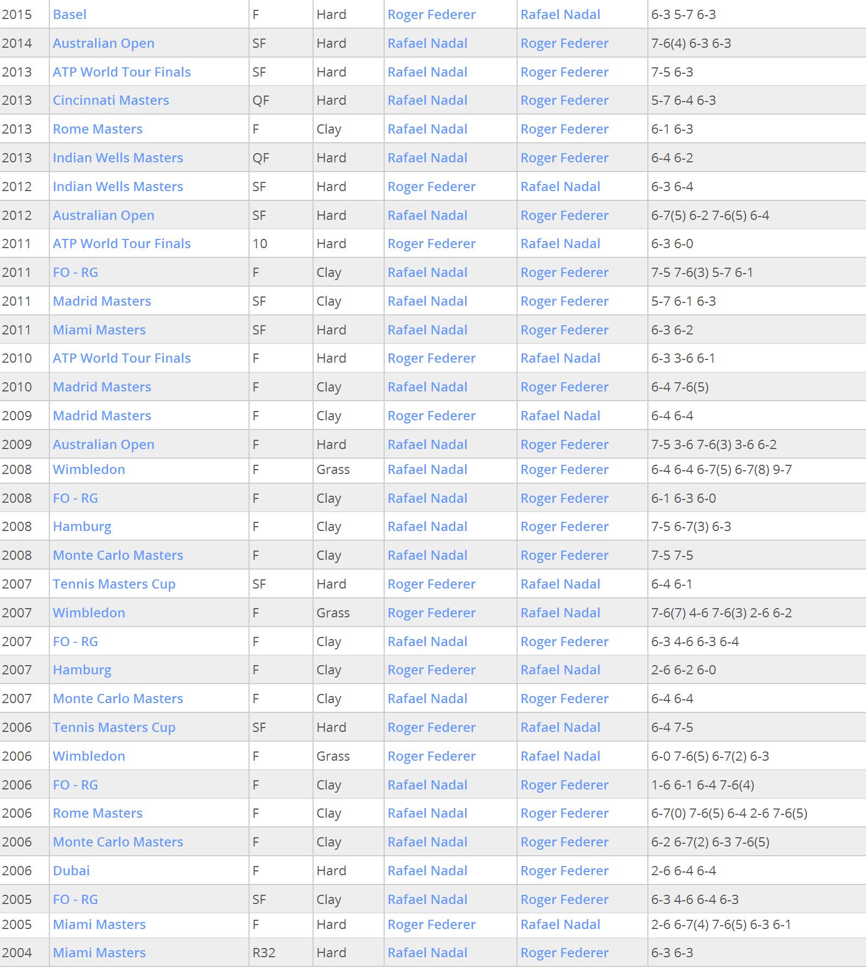Open the Dubai tournament link

tap(71, 871)
